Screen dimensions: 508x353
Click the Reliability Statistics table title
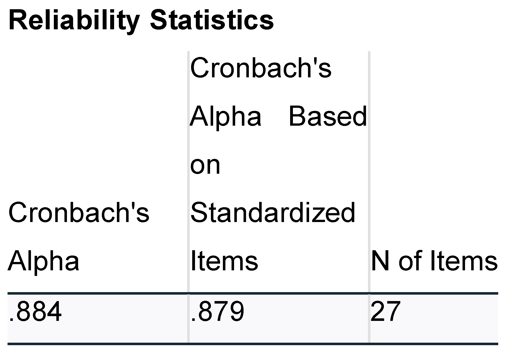pos(141,20)
